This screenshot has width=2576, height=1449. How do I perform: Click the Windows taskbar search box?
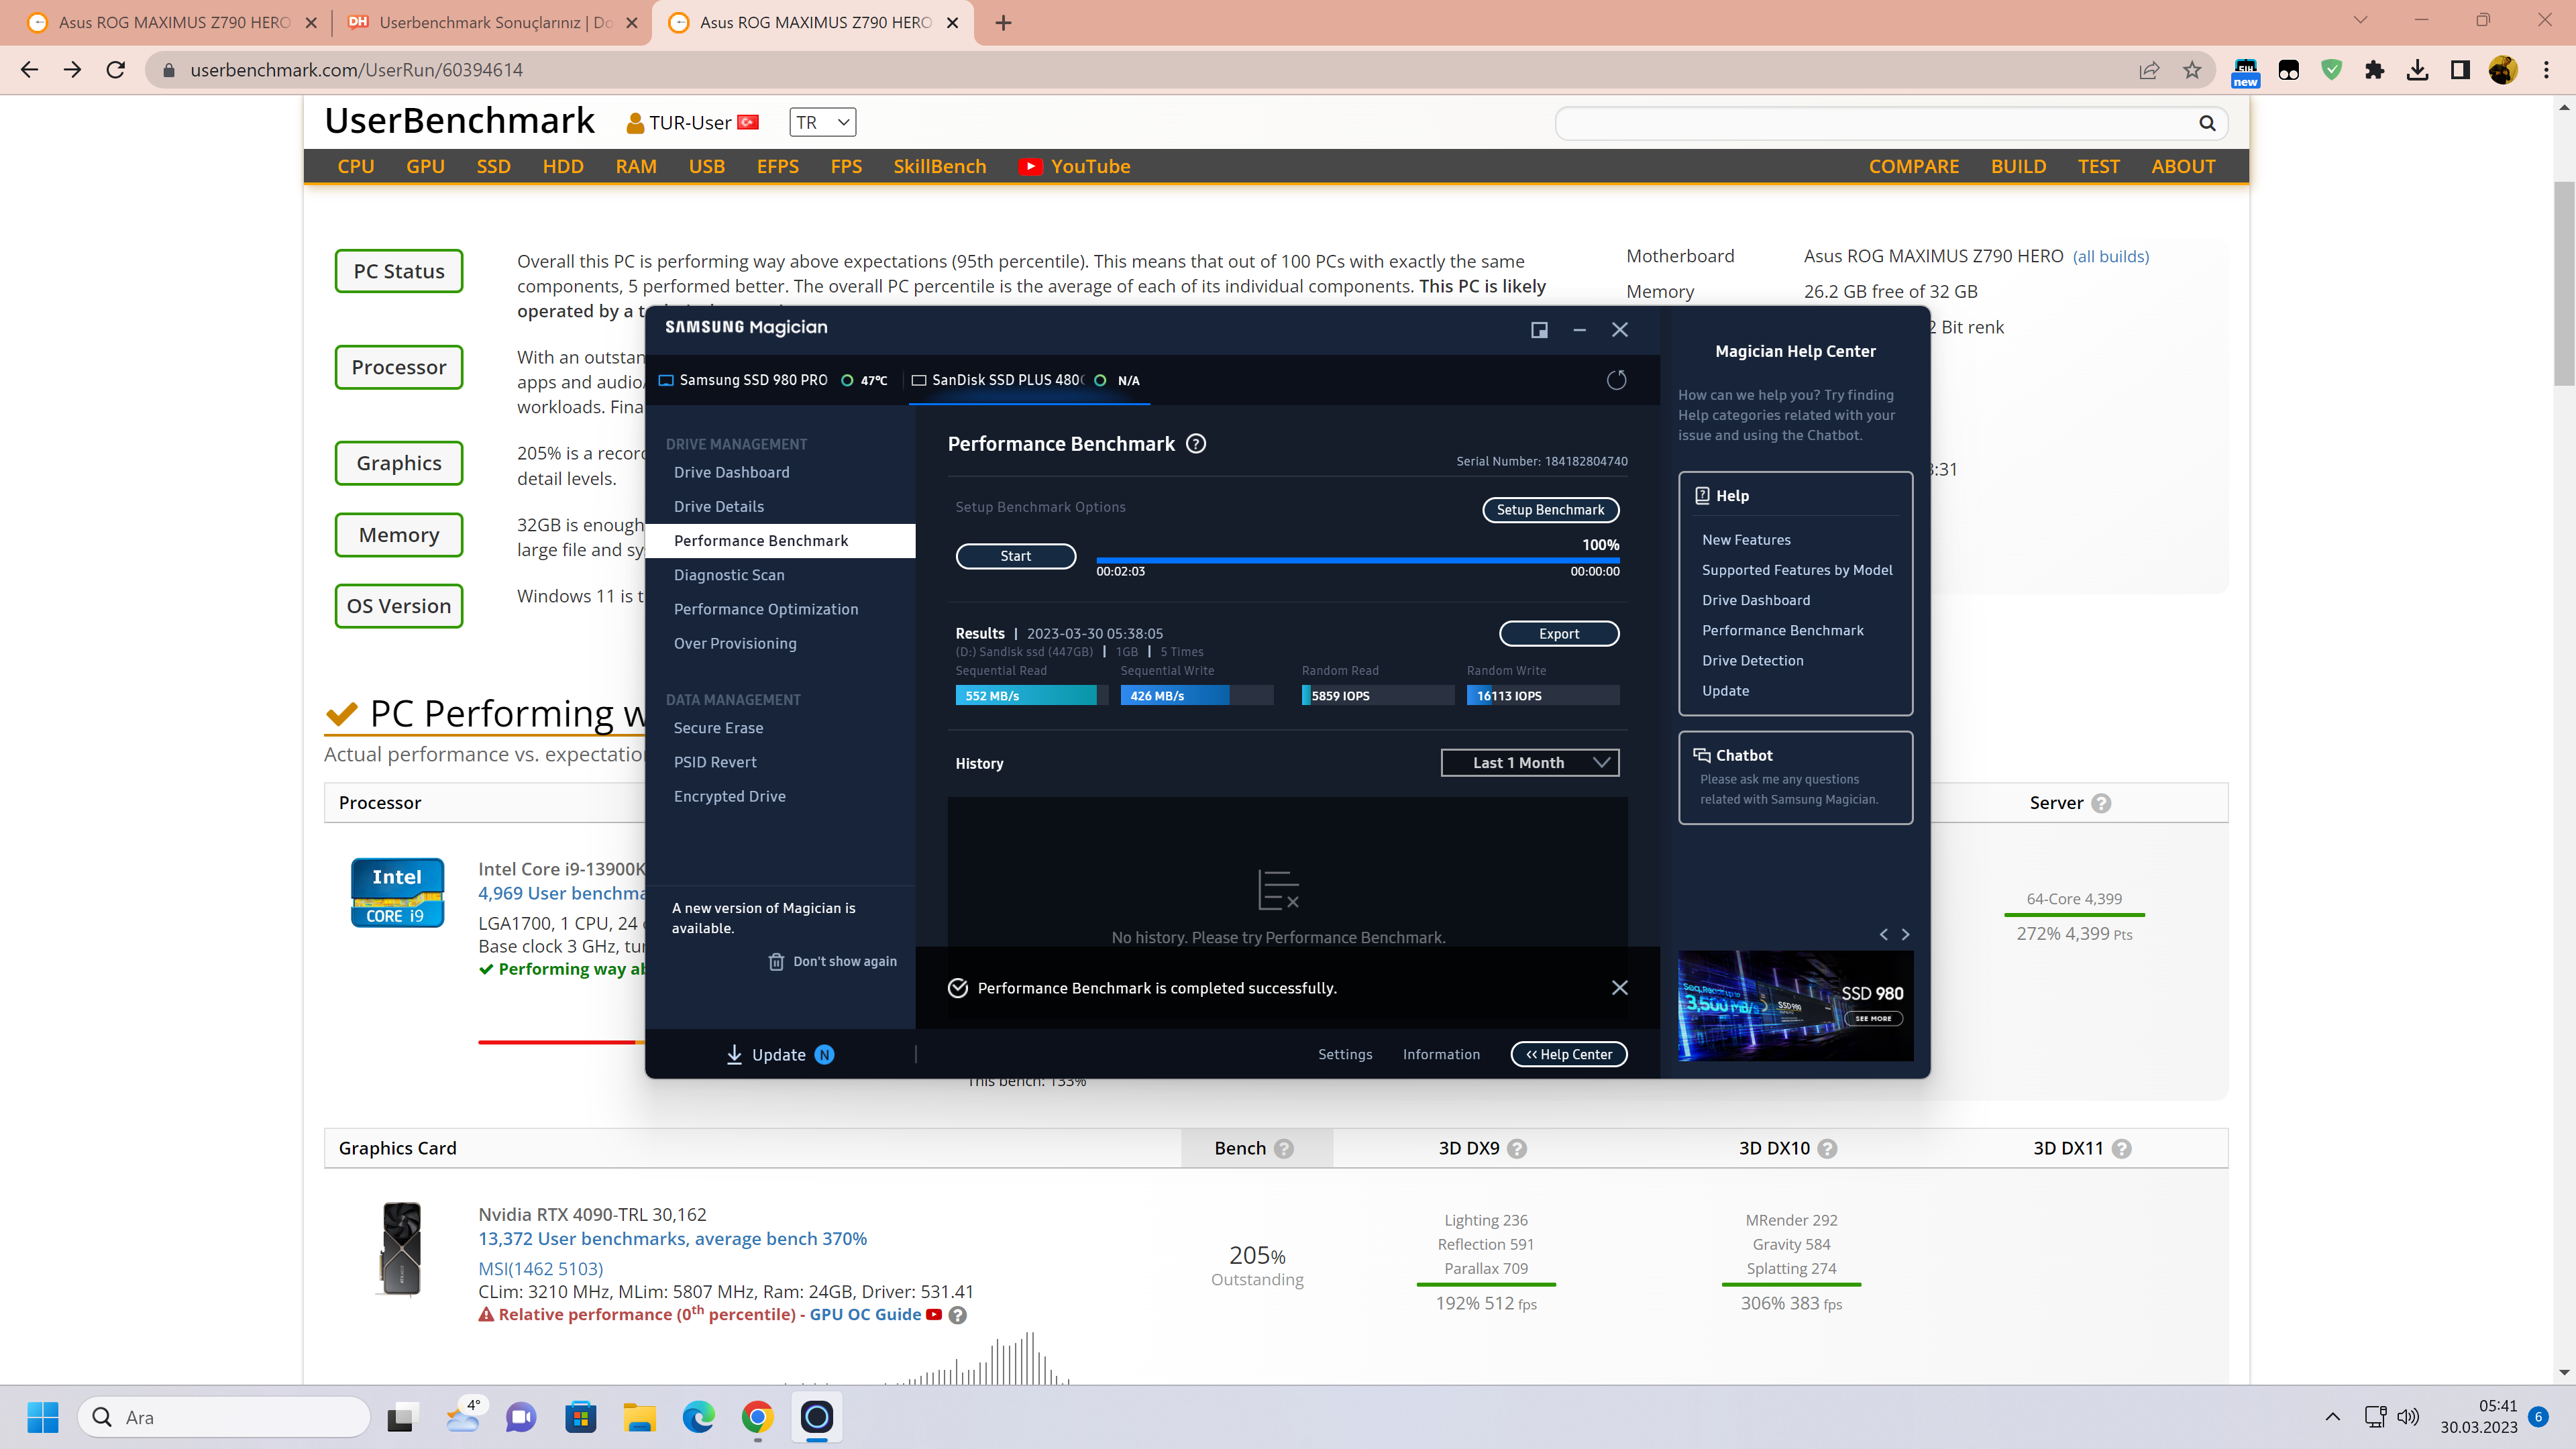click(224, 1417)
